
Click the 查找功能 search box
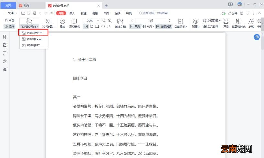[153, 13]
